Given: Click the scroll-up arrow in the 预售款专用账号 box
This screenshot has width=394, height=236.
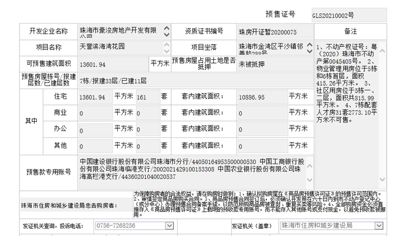Looking at the screenshot, I should 310,166.
